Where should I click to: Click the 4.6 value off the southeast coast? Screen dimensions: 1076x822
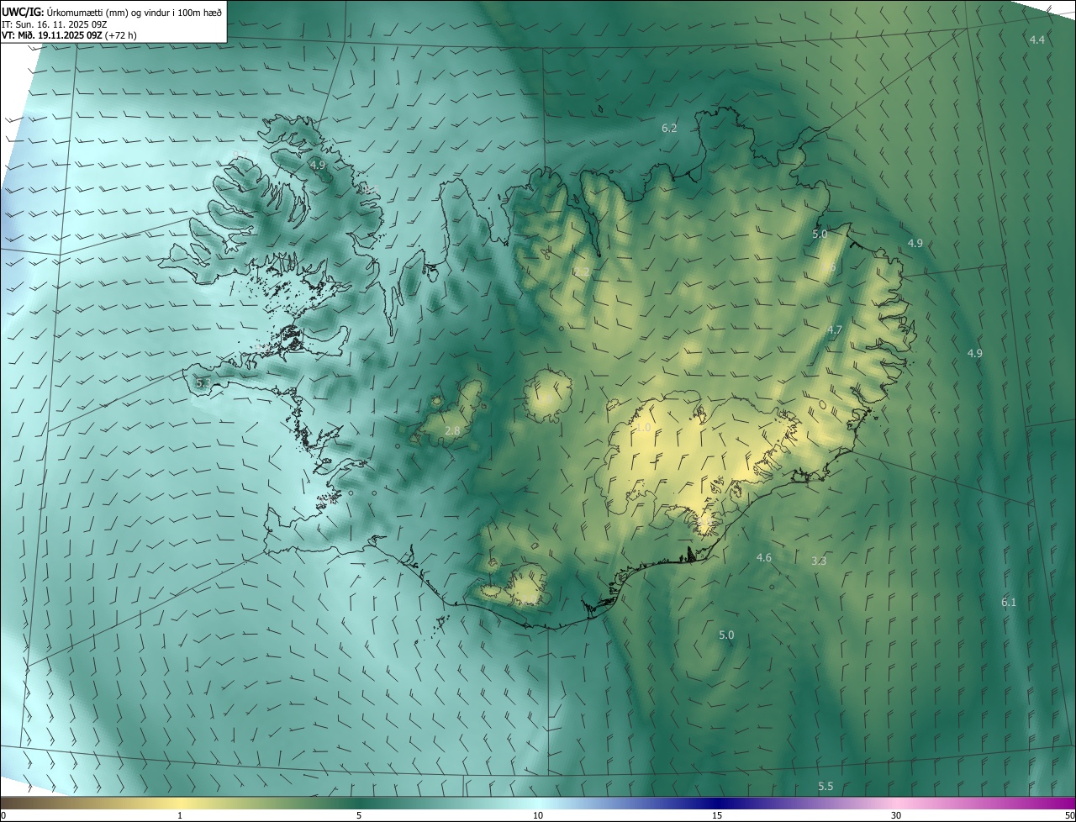pyautogui.click(x=763, y=557)
